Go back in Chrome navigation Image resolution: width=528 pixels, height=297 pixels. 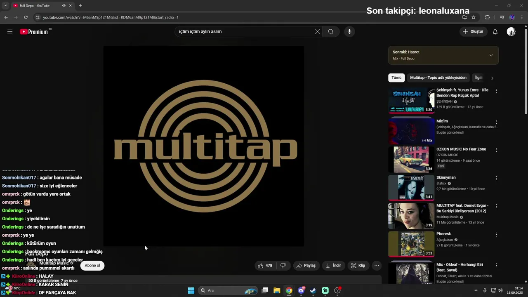[x=6, y=17]
